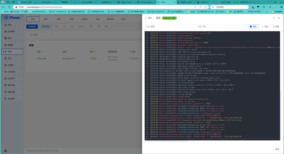Click the 下载 download logs button
Image resolution: width=284 pixels, height=154 pixels.
[265, 27]
